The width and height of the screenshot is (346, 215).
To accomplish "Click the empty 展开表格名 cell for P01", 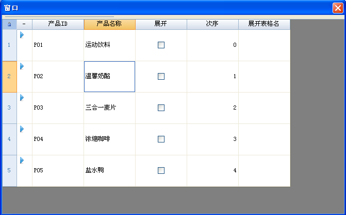I will point(265,45).
